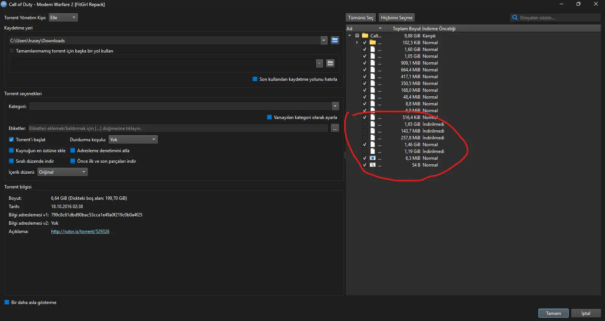Screen dimensions: 605x321
Task: Click the 'Karışık' priority of the root folder
Action: pos(429,35)
